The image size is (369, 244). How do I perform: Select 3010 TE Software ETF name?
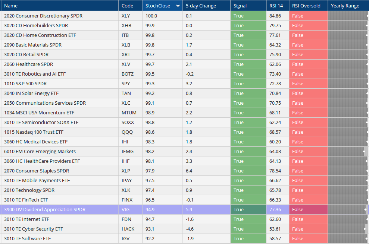(x=27, y=238)
